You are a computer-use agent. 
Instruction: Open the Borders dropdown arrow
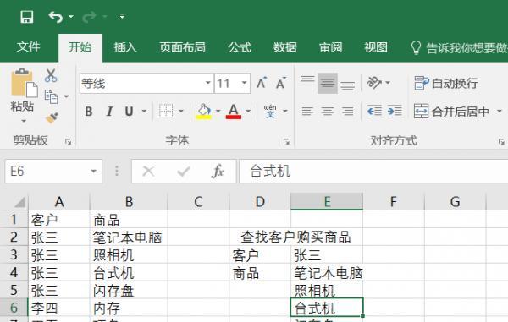[181, 112]
